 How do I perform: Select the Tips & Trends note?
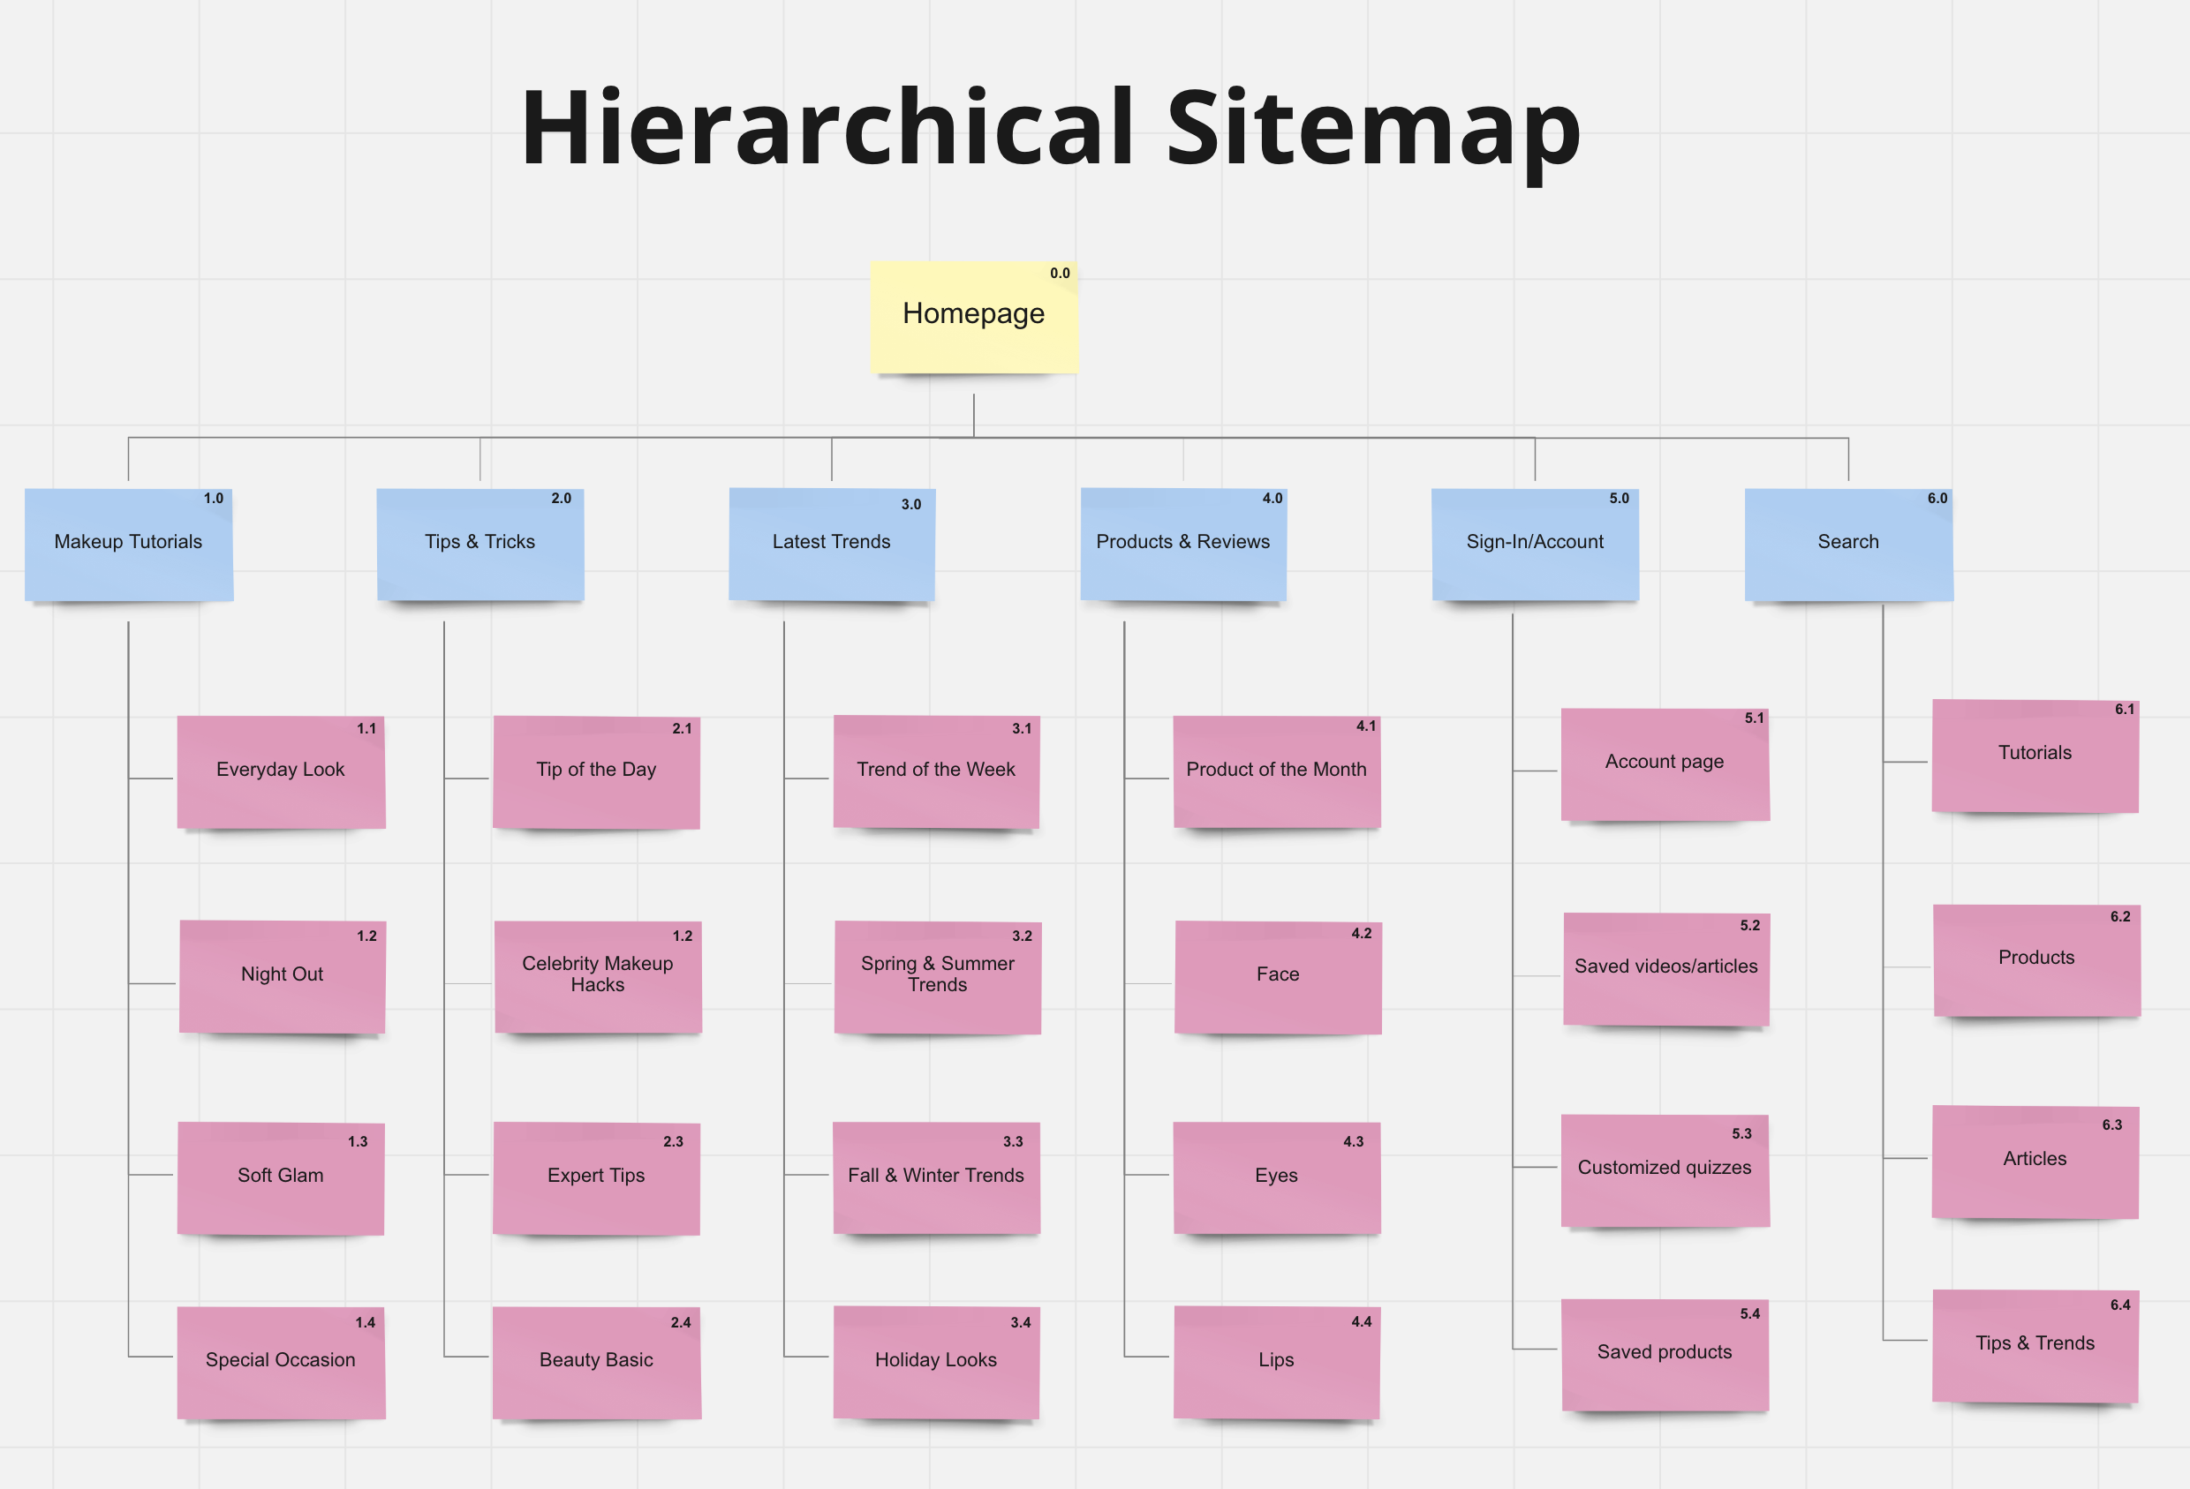click(x=2035, y=1346)
